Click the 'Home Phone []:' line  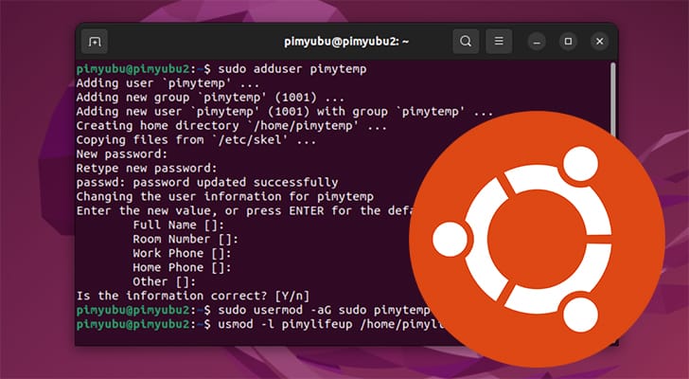182,267
